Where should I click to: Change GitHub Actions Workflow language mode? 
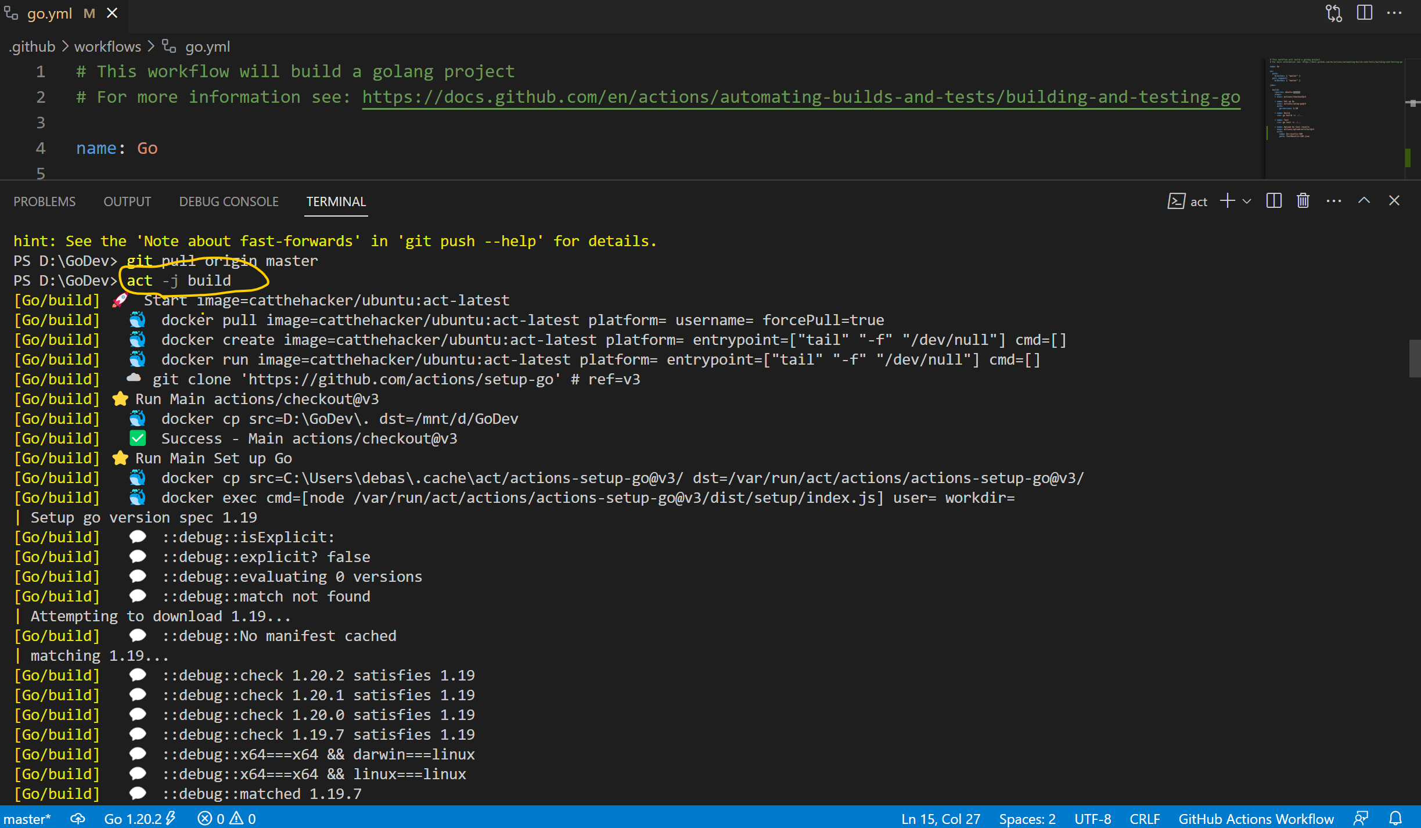(1255, 819)
